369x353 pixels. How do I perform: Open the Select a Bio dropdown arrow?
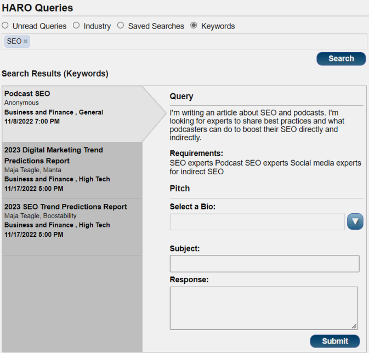coord(355,221)
